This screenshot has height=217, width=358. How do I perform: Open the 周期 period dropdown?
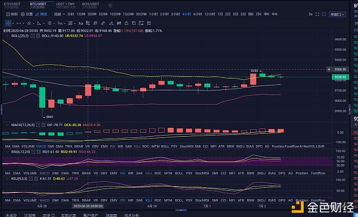pyautogui.click(x=59, y=14)
